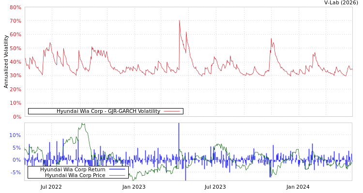Click the green line sample in Price legend
Screen dimensions: 363x193
[117, 175]
